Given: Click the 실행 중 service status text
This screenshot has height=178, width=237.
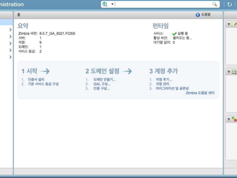Looking at the screenshot, I should click(182, 33).
